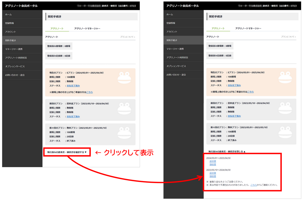Viewport: 303px width, 200px height.
Task: Open ホーム in the right screenshot sidebar
Action: click(184, 14)
